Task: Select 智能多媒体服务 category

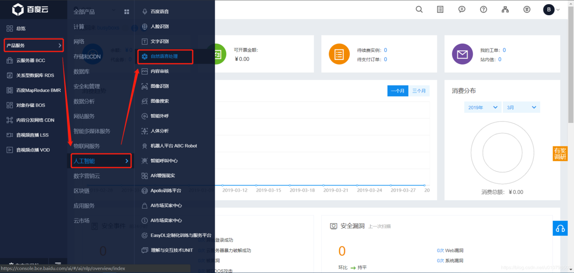Action: [92, 131]
